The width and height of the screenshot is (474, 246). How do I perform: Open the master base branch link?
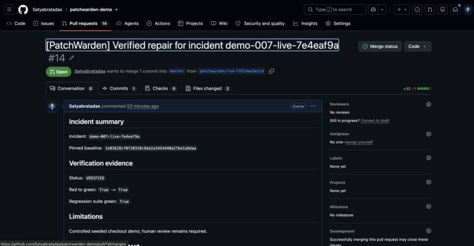pyautogui.click(x=177, y=71)
